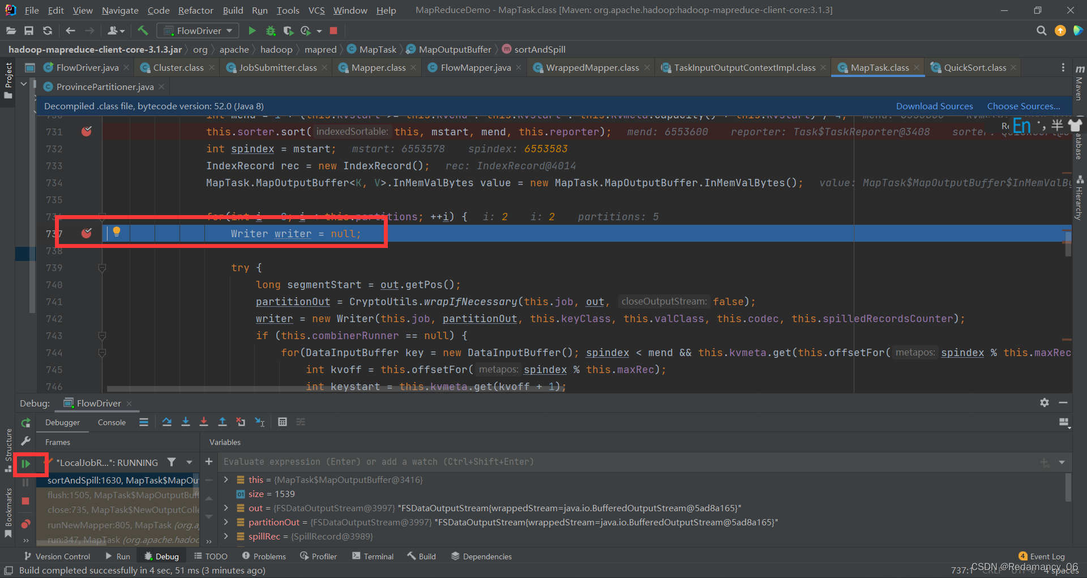The image size is (1087, 578).
Task: Show threads view list icon in debugger
Action: (144, 422)
